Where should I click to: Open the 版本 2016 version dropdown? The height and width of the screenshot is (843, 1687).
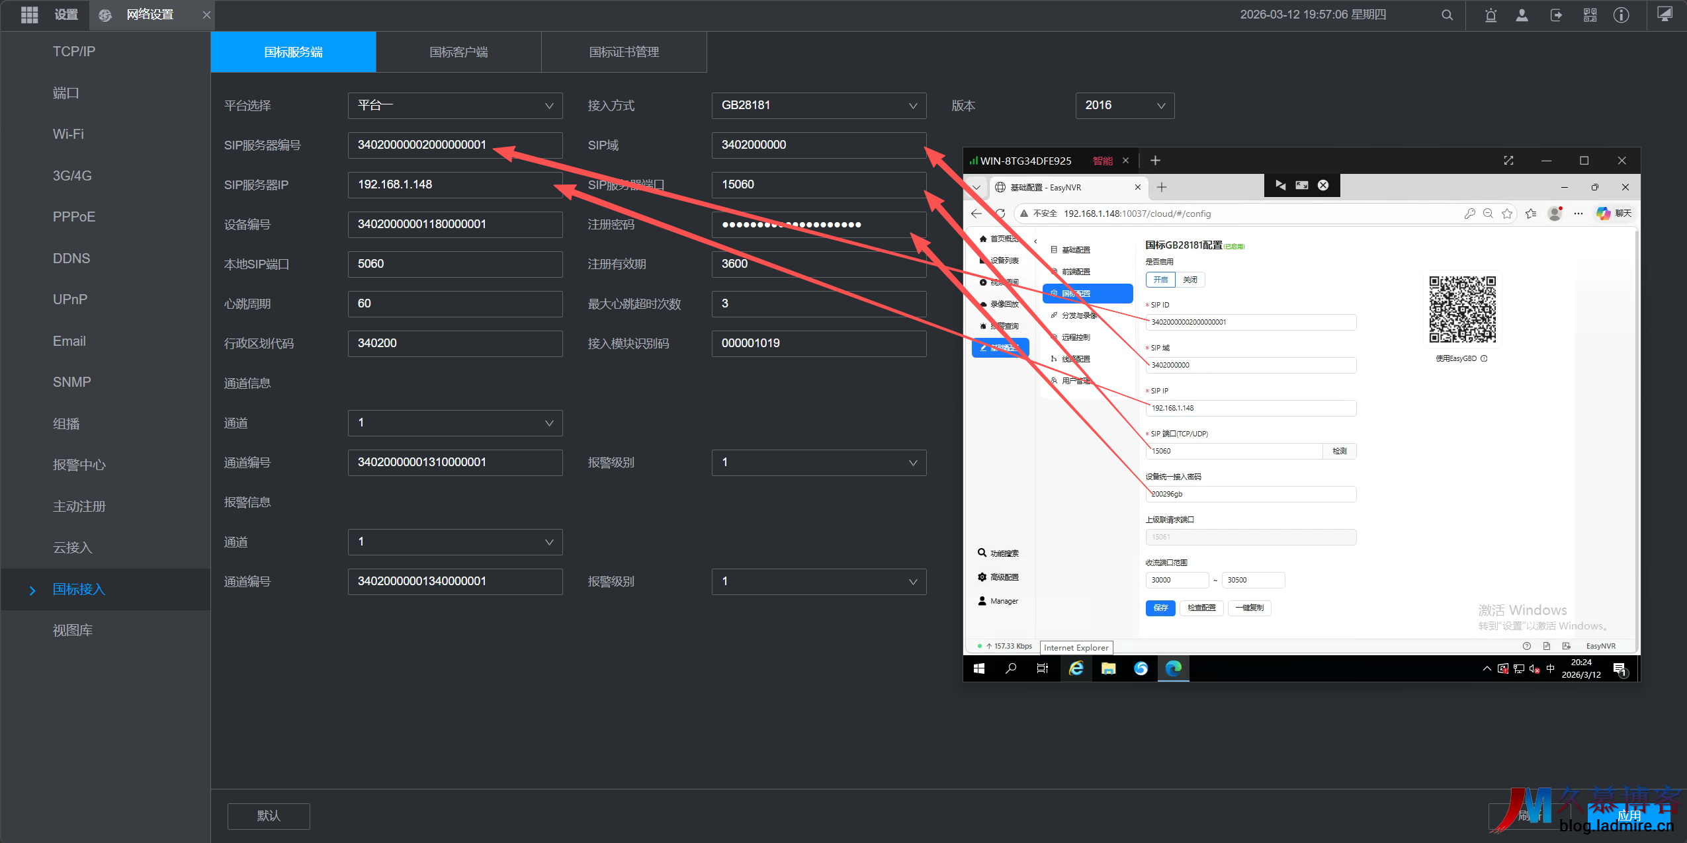(1125, 106)
